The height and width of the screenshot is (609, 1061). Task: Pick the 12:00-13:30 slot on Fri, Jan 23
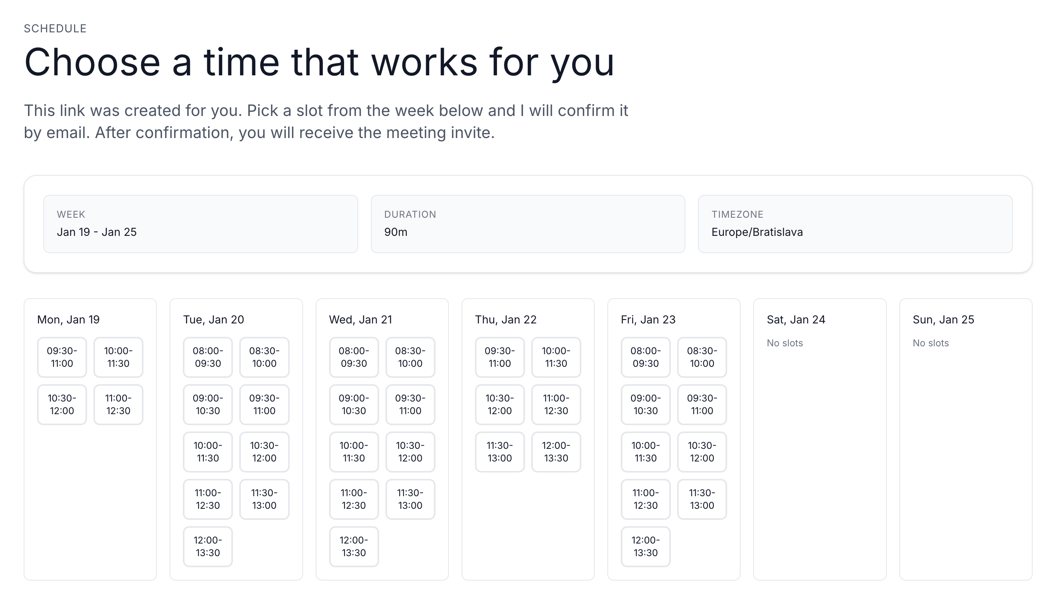645,546
